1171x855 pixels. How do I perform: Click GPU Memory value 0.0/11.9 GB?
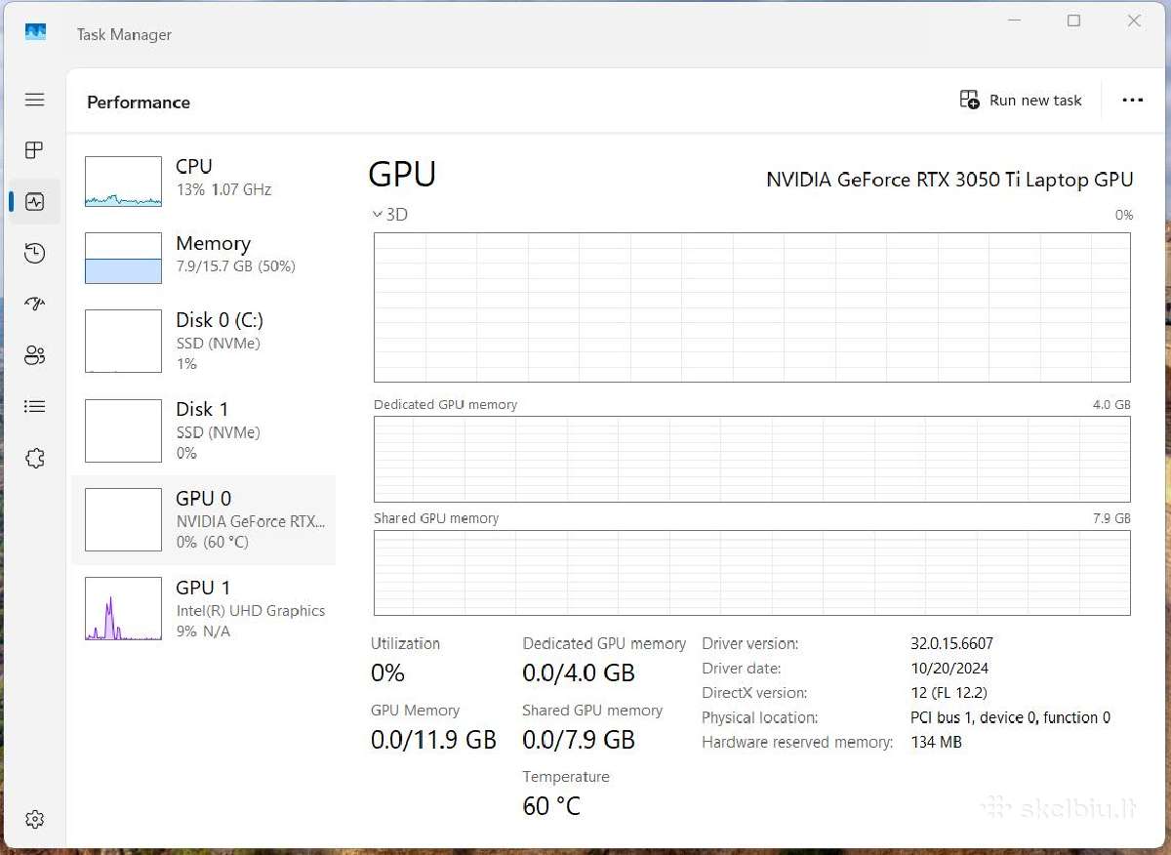click(433, 740)
